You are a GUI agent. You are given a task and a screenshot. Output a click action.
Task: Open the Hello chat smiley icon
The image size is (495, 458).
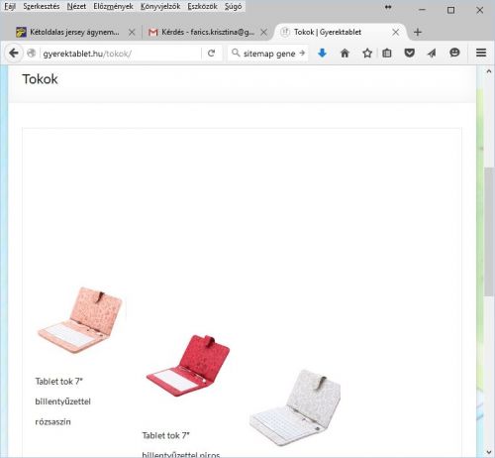point(454,53)
